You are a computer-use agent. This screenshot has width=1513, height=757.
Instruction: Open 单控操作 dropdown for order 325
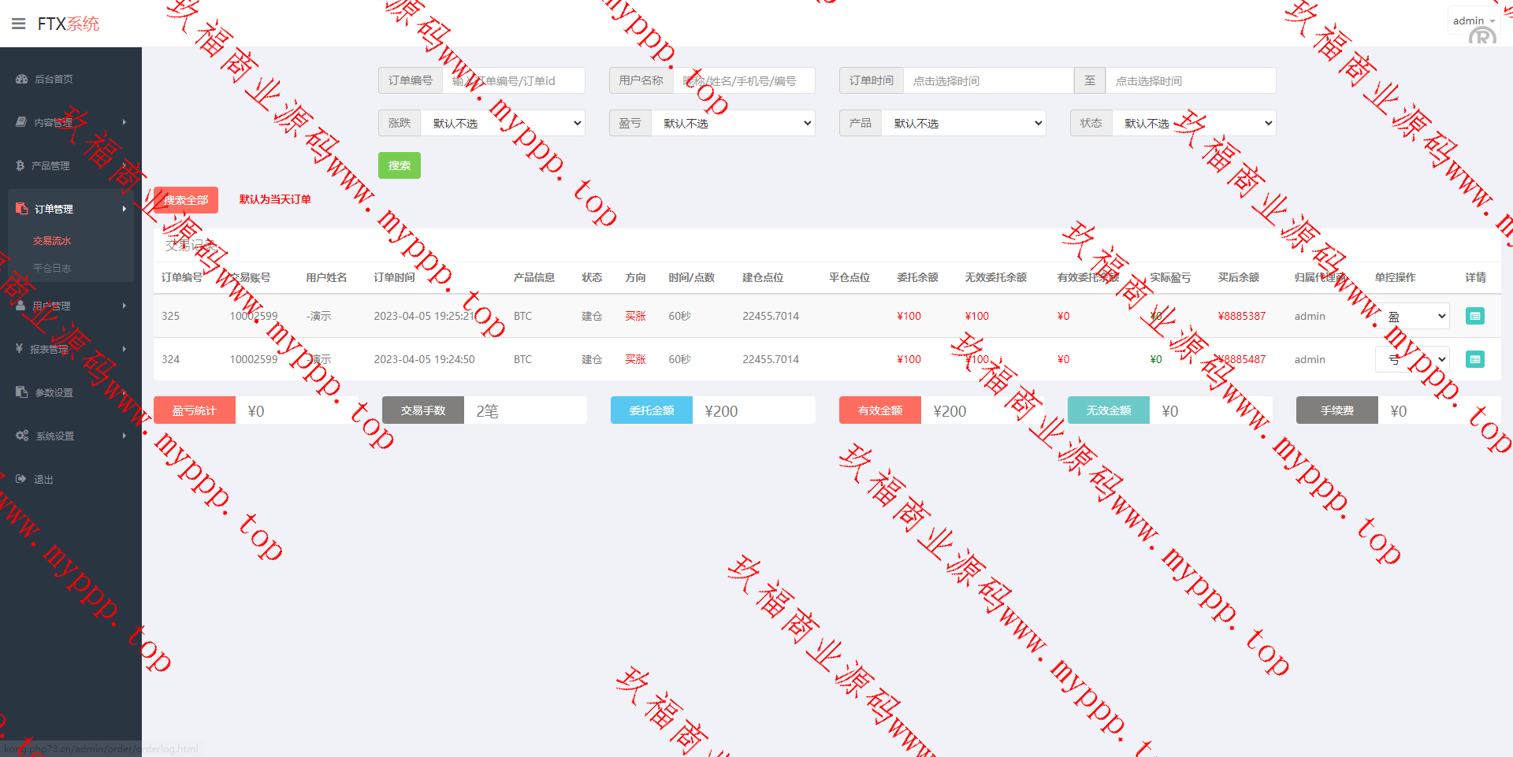point(1416,316)
